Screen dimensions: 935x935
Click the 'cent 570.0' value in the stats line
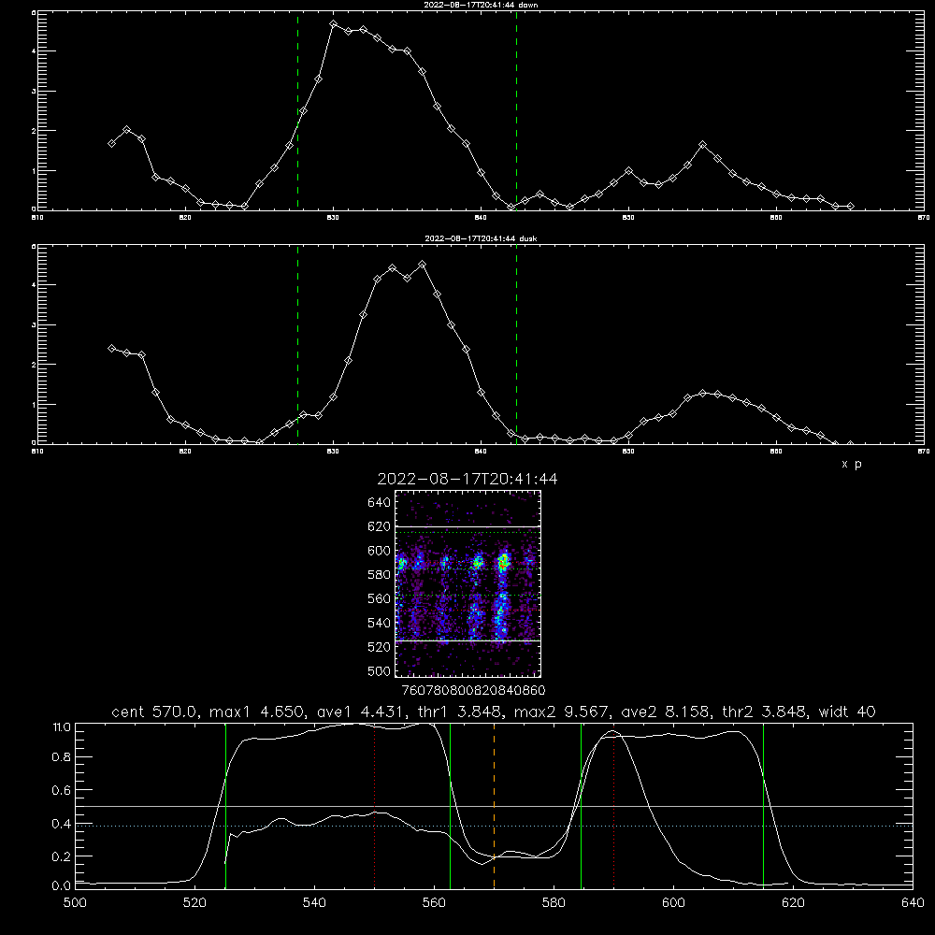coord(152,712)
